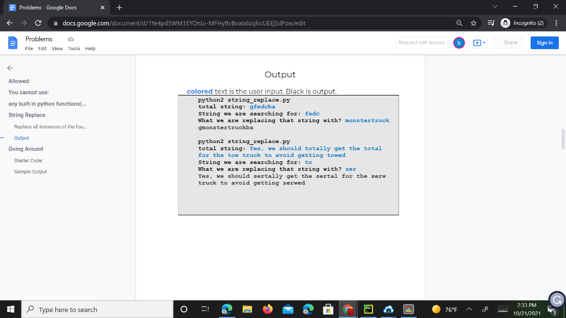The image size is (566, 318).
Task: Select the Problems - Google Docs tab
Action: click(50, 8)
